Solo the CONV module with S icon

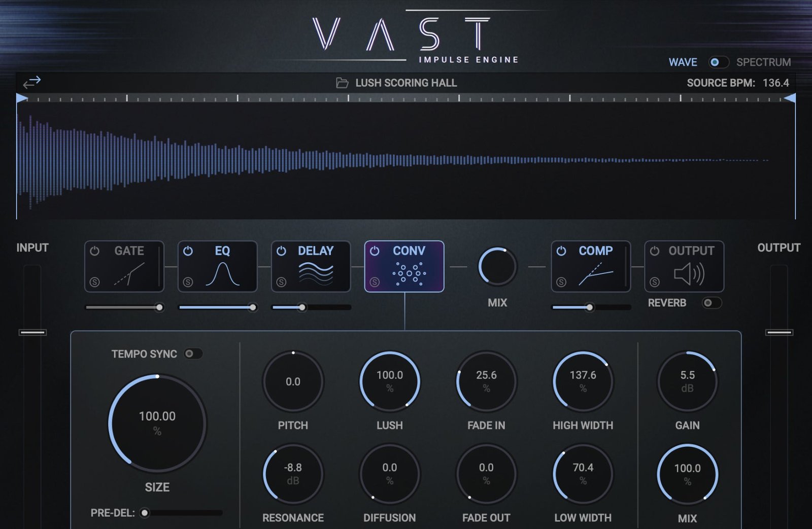pyautogui.click(x=375, y=282)
